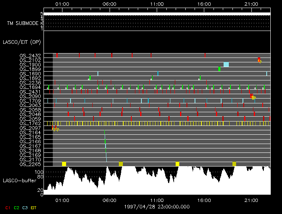Click the TM SUBMODE axis label
This screenshot has width=282, height=214.
coord(23,23)
